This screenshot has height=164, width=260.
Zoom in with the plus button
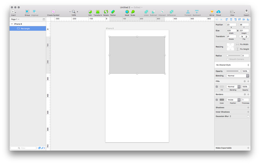coord(78,12)
